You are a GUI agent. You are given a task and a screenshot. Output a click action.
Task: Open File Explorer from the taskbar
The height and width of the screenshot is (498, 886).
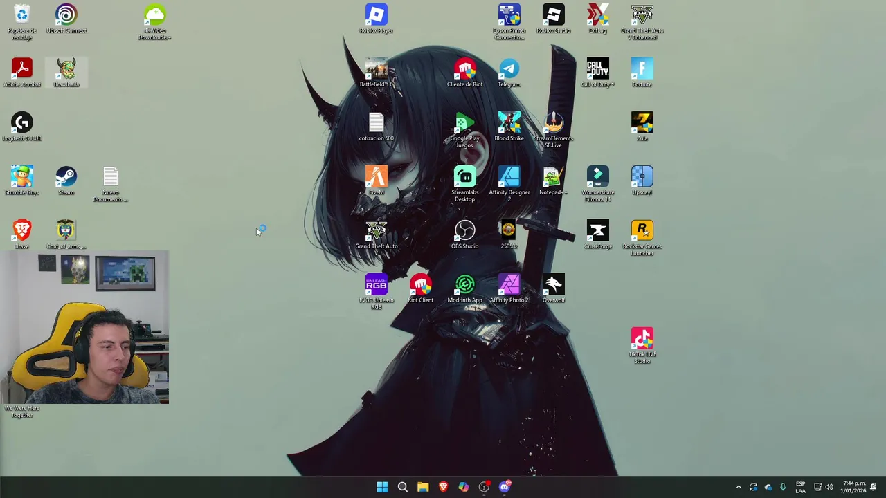[x=423, y=487]
